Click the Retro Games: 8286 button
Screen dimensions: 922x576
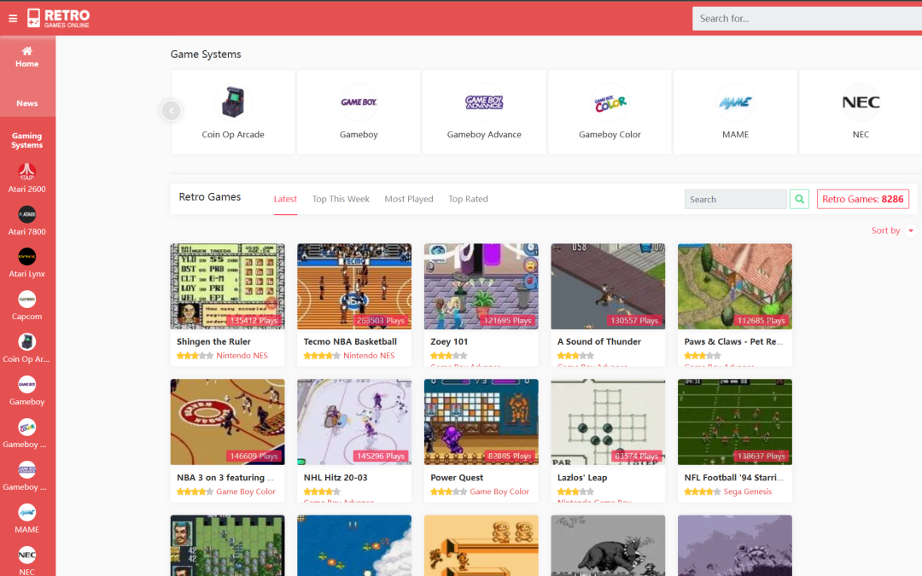coord(862,199)
